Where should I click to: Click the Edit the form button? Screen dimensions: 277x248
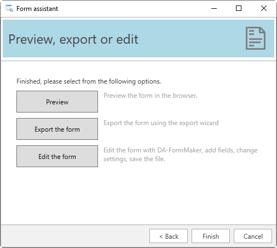(57, 156)
